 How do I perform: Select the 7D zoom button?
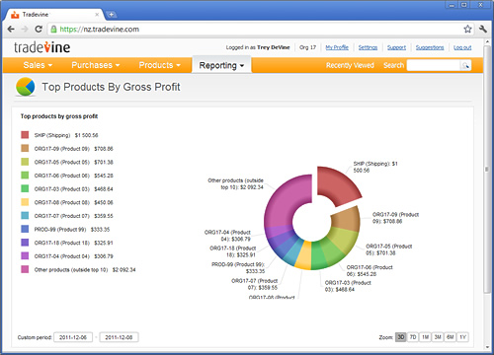point(413,337)
